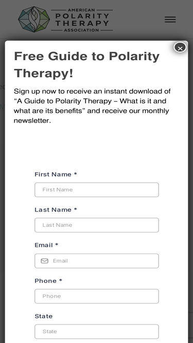Click the required asterisk beside Phone label
Viewport: 193px width, 343px height.
[60, 280]
